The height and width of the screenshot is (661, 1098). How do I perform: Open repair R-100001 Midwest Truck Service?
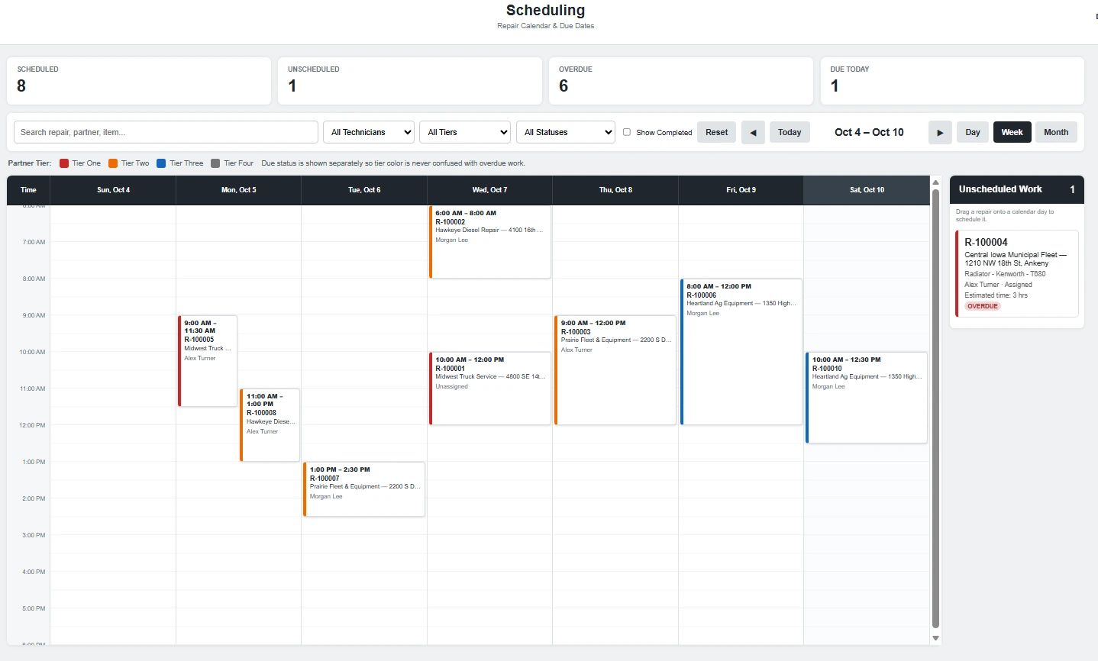[490, 389]
